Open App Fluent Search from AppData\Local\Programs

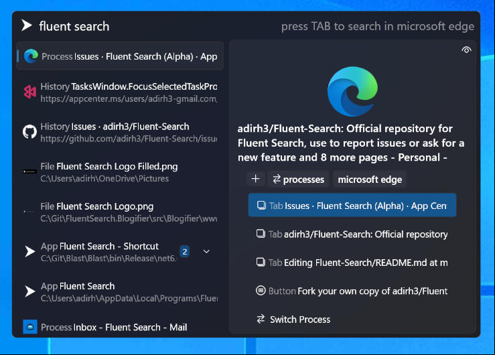coord(120,292)
